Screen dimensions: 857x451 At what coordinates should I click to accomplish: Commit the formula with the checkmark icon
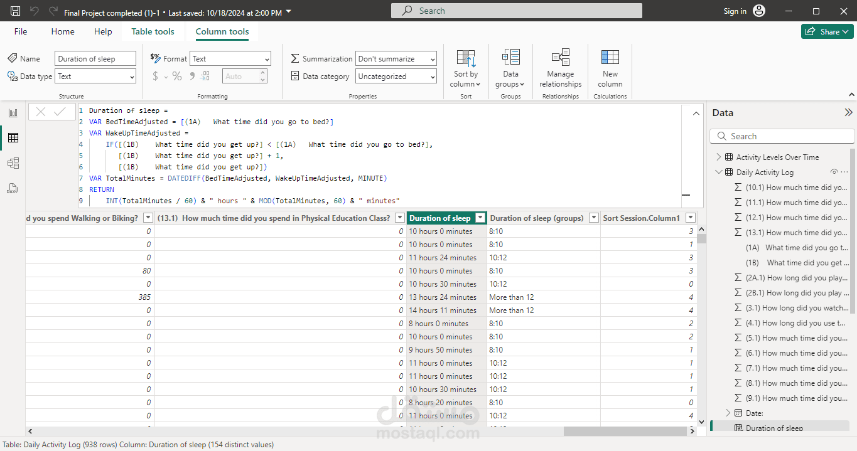click(x=60, y=112)
